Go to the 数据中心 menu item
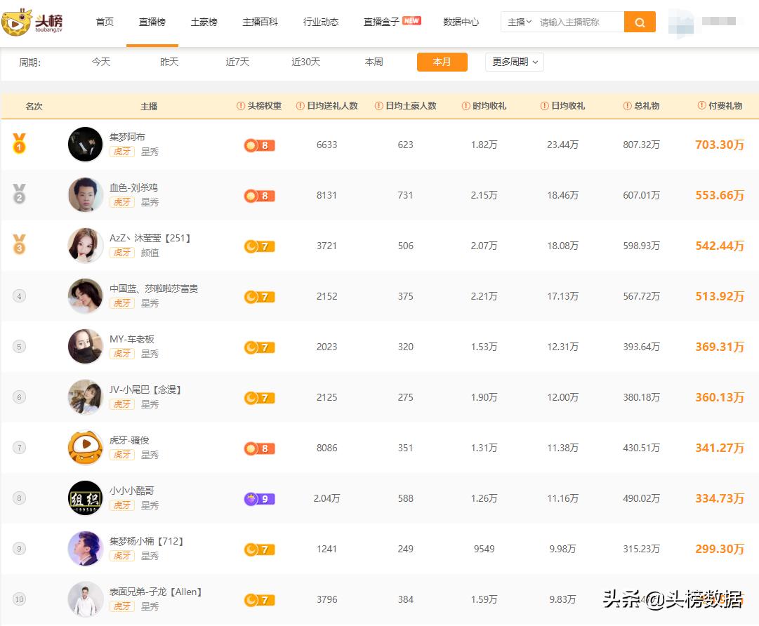The width and height of the screenshot is (759, 626). [x=461, y=22]
